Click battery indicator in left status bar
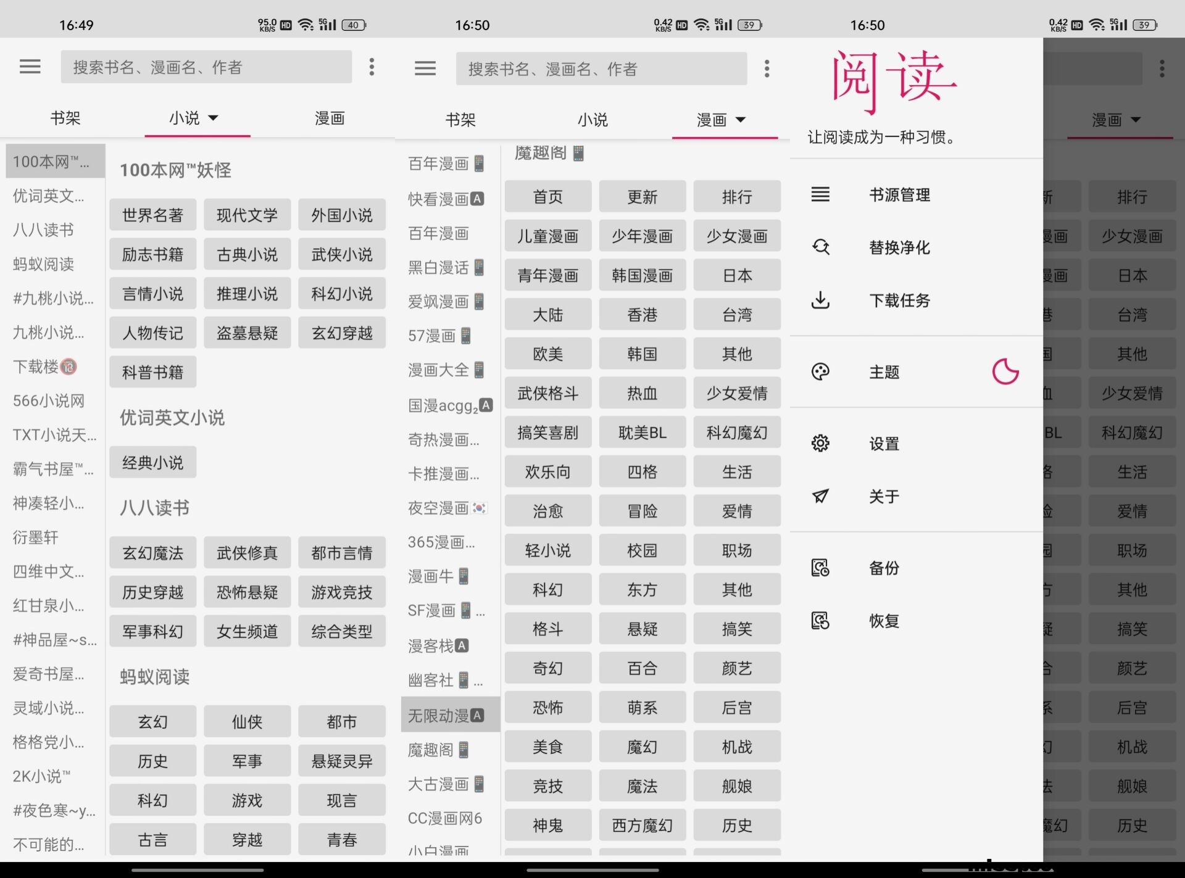 pos(354,25)
